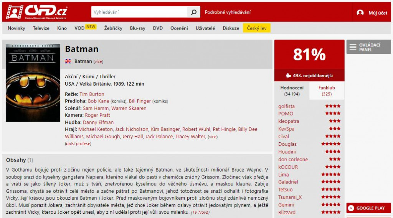393x218 pixels.
Task: Click the Google Play play icon
Action: (351, 208)
